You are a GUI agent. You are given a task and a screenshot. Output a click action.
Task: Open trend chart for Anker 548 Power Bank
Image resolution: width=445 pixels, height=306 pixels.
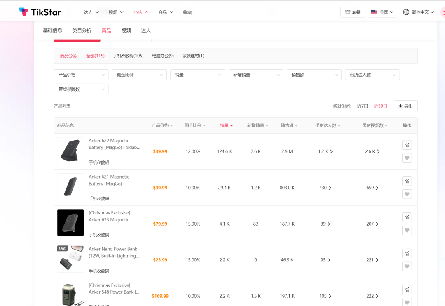coord(407,290)
